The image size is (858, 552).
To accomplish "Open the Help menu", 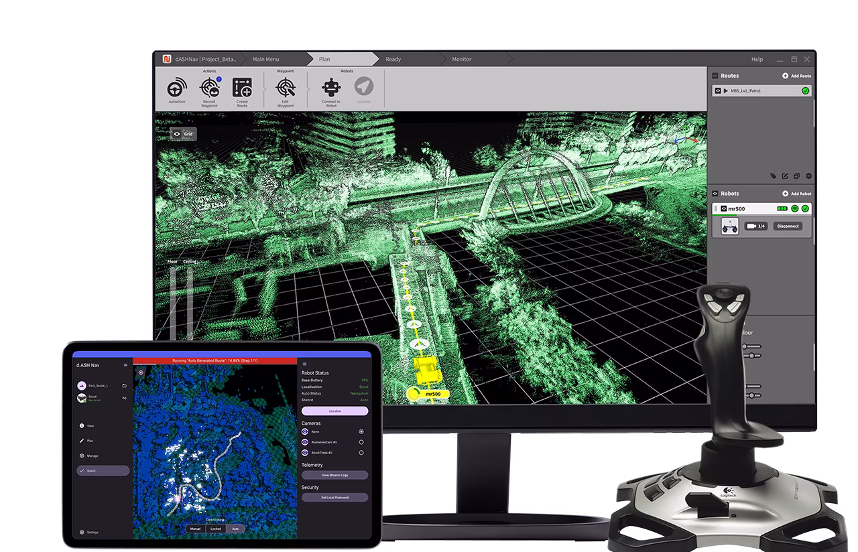I will point(756,59).
